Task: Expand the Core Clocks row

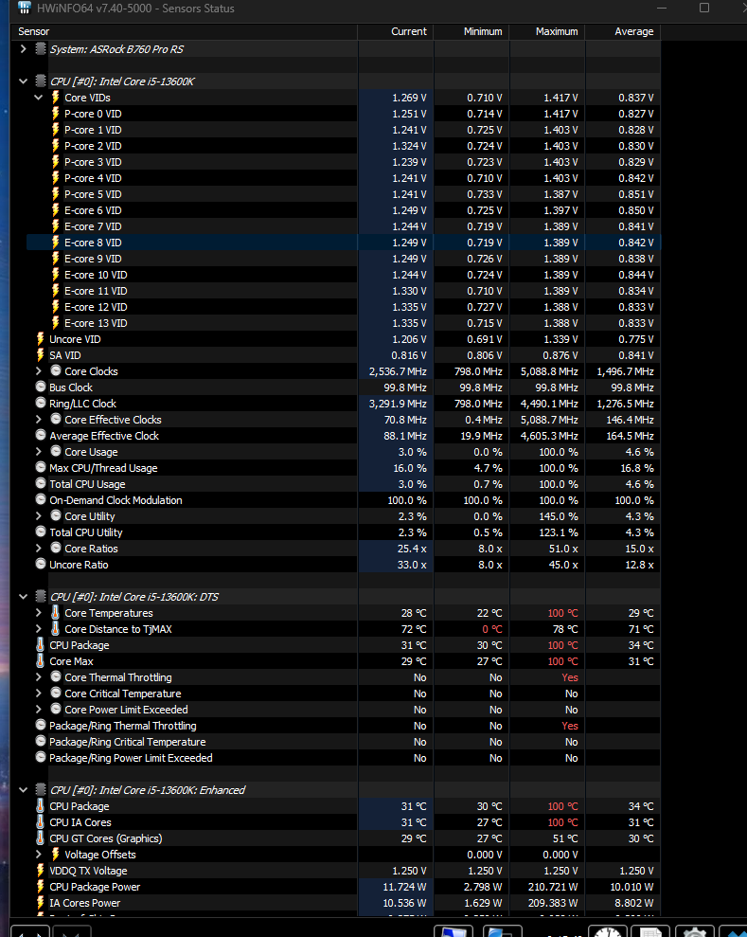Action: click(39, 371)
